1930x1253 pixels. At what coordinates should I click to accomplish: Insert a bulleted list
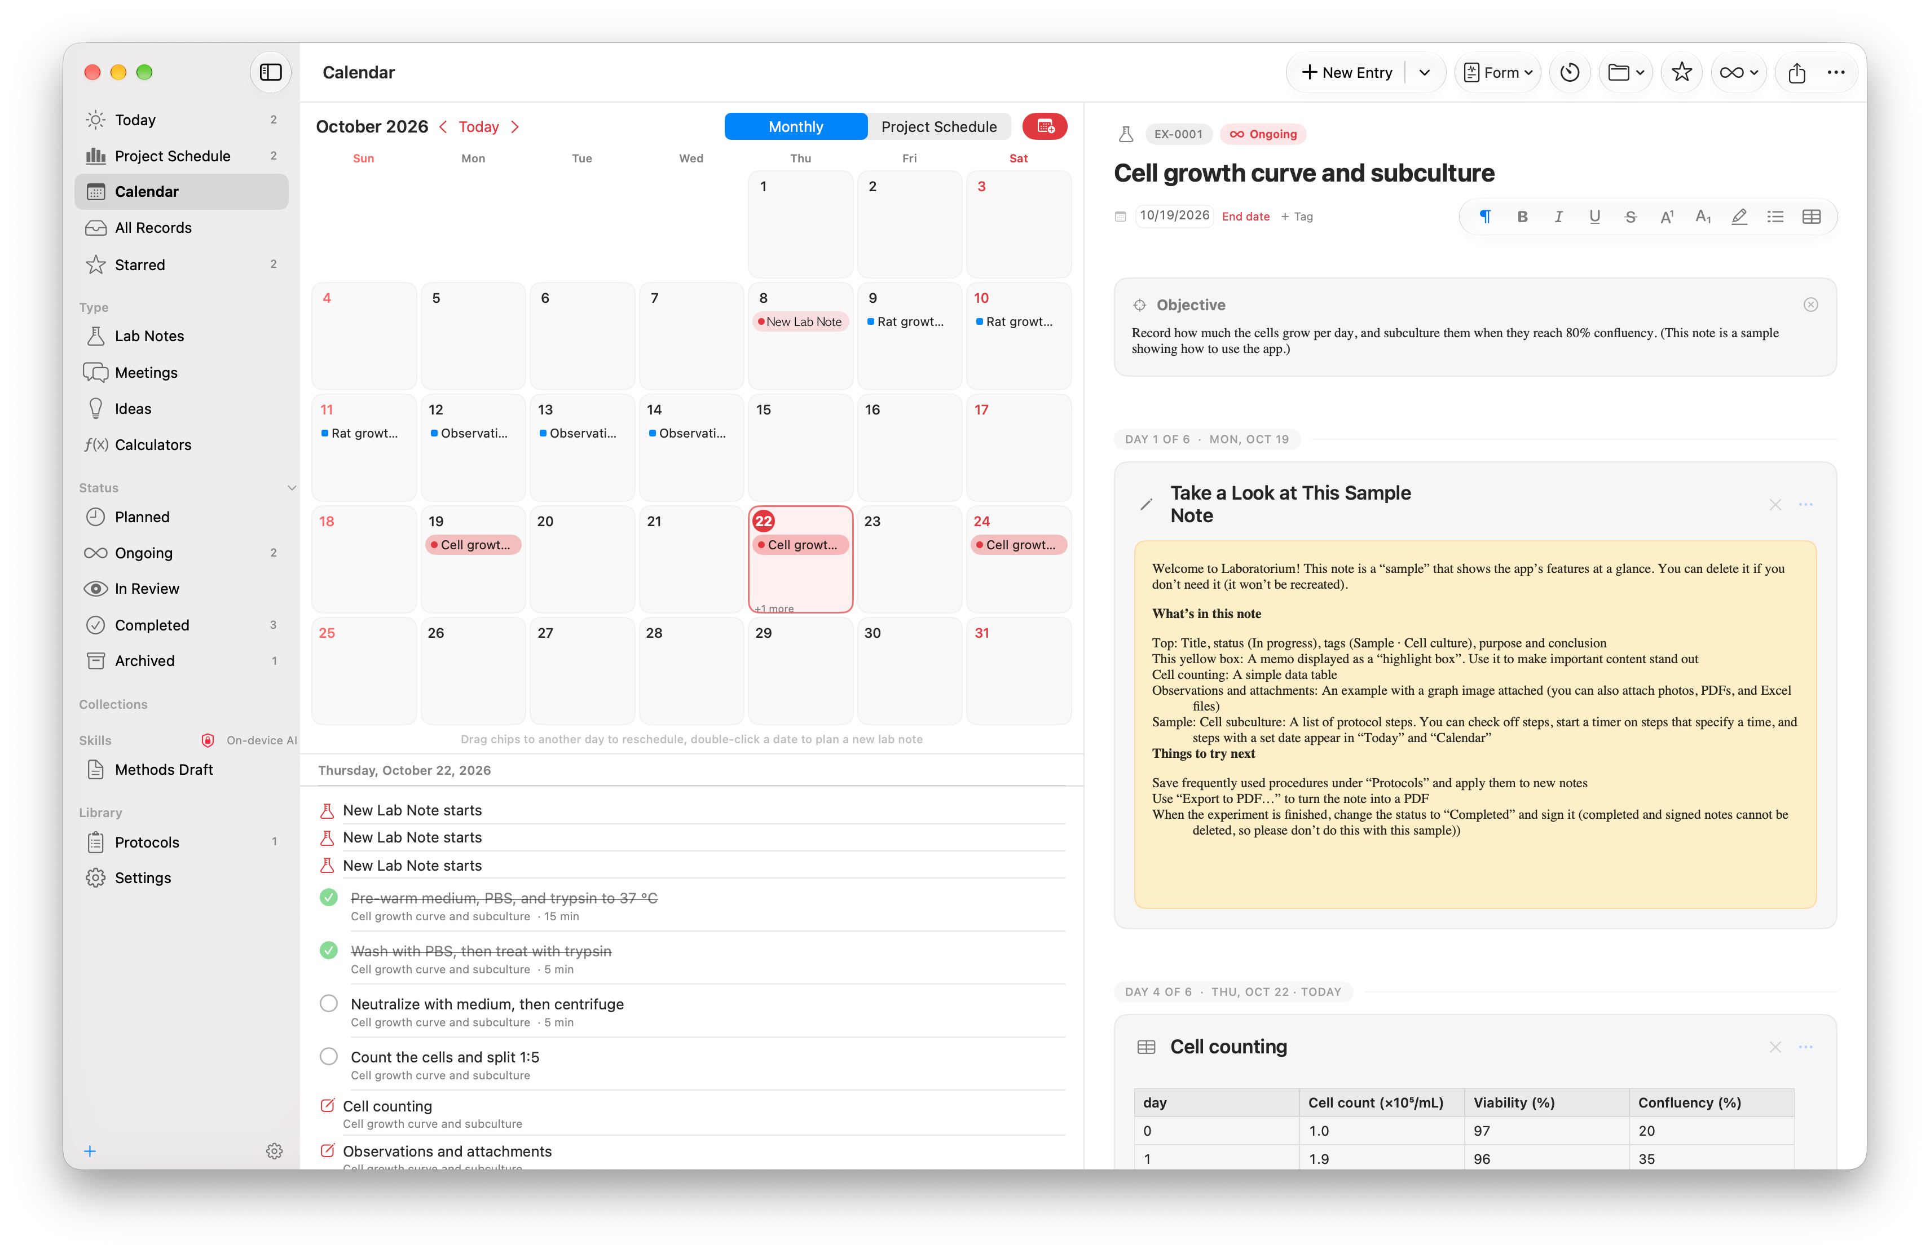pyautogui.click(x=1775, y=217)
